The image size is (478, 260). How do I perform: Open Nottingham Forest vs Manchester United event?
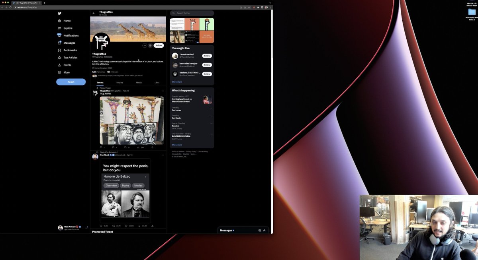click(x=192, y=99)
